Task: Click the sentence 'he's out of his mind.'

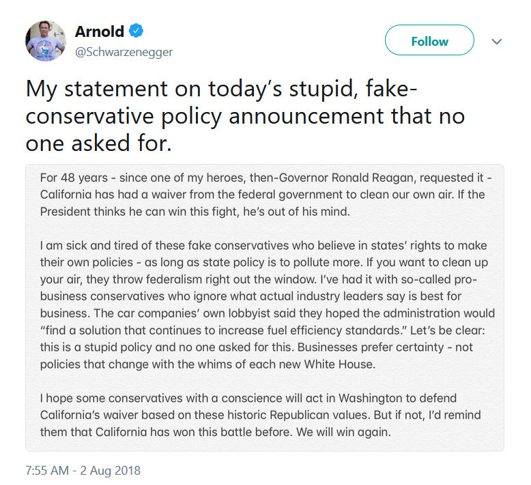Action: pos(296,212)
